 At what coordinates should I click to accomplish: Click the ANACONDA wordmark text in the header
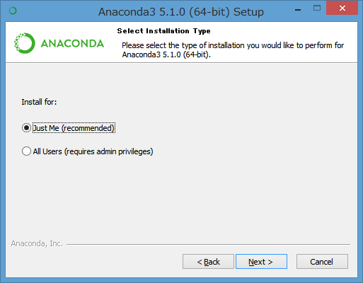pyautogui.click(x=72, y=44)
